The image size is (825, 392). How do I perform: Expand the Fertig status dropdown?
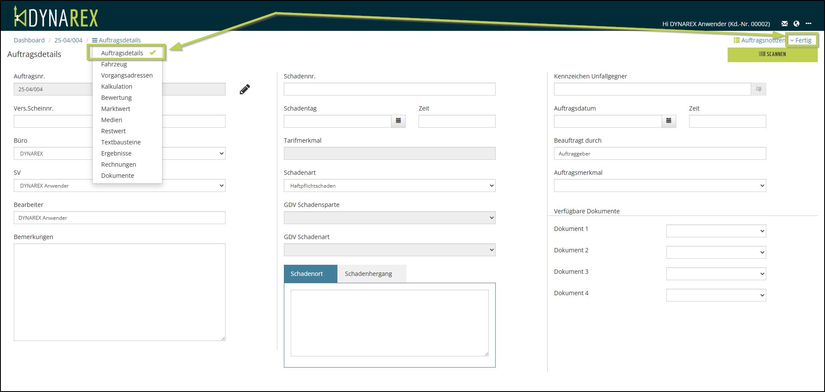(801, 40)
